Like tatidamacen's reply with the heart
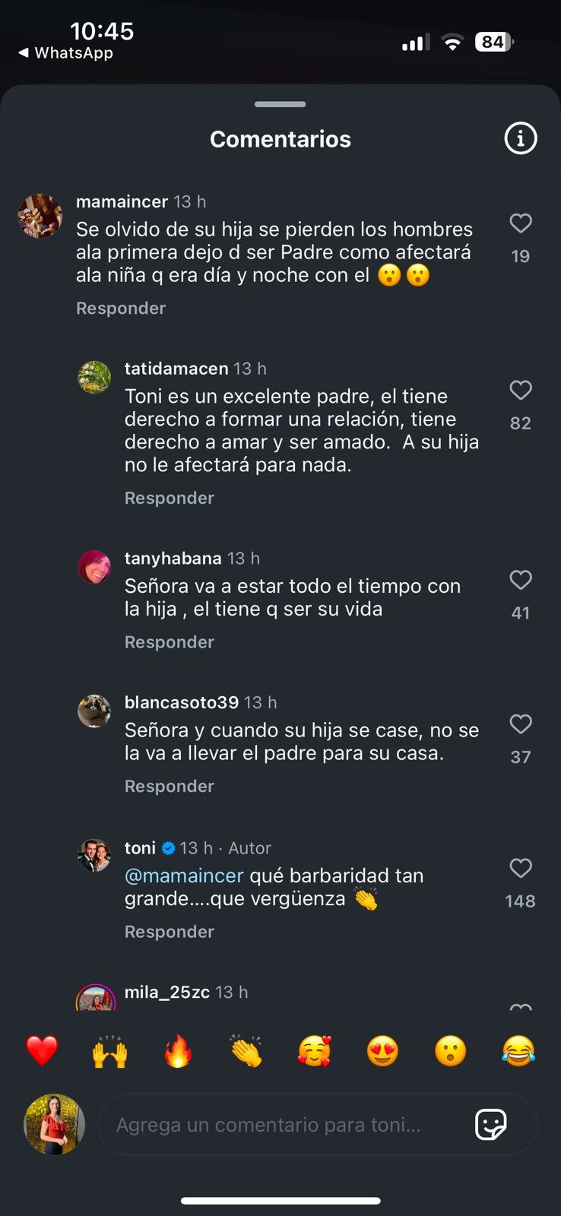Screen dimensions: 561x1216 [x=521, y=391]
